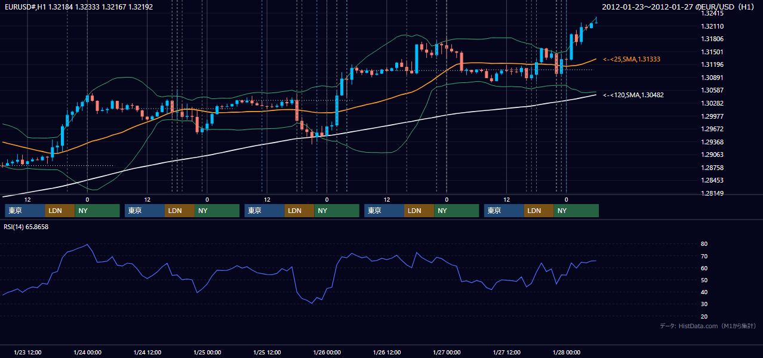Click price axis value 1.28453

point(712,180)
